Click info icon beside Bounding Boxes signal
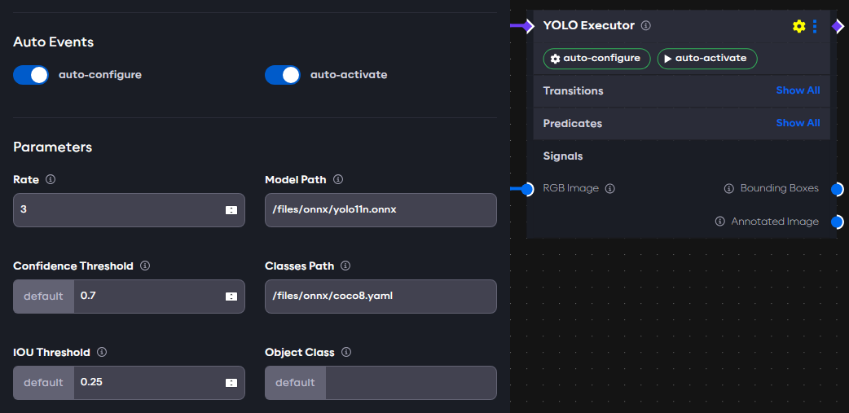849x413 pixels. pos(728,188)
